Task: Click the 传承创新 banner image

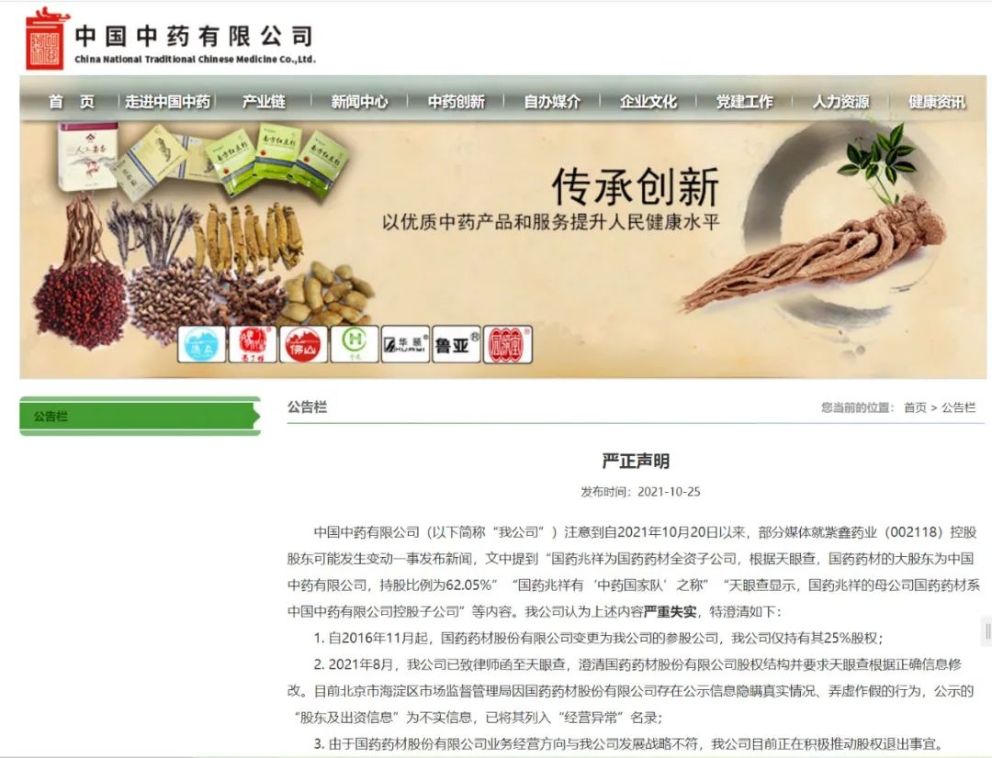Action: 503,250
